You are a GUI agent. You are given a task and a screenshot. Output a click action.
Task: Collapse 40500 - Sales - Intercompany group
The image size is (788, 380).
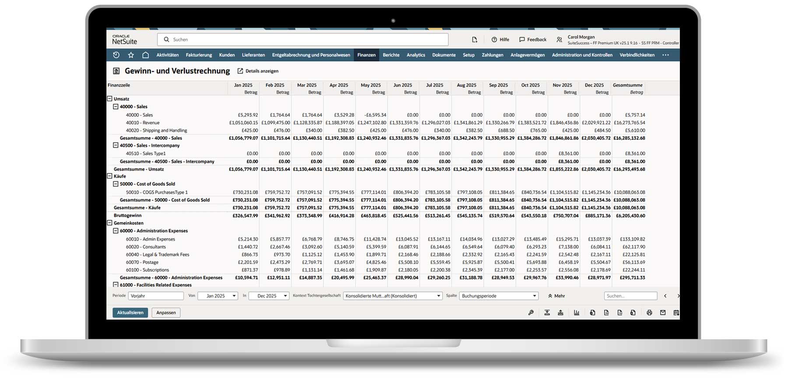(x=116, y=145)
